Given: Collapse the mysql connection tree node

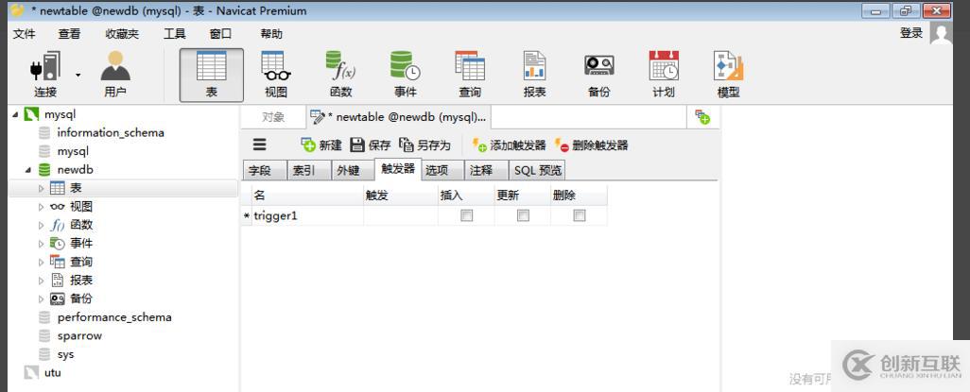Looking at the screenshot, I should coord(15,114).
